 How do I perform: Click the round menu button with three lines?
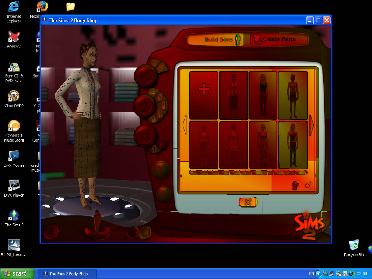(x=51, y=231)
